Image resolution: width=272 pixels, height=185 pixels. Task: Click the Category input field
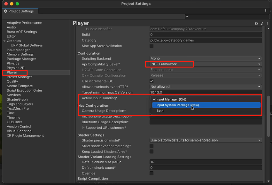point(206,40)
